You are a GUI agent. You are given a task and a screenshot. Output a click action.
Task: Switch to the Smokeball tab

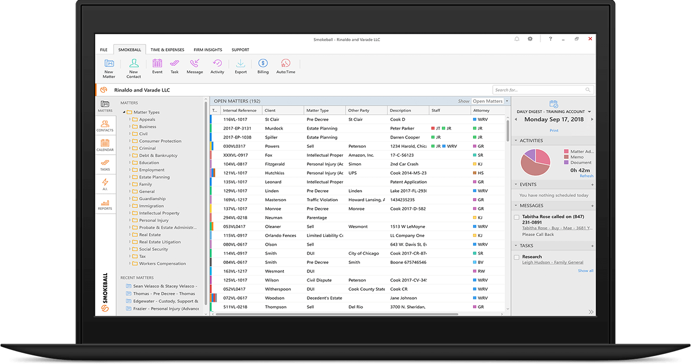129,50
